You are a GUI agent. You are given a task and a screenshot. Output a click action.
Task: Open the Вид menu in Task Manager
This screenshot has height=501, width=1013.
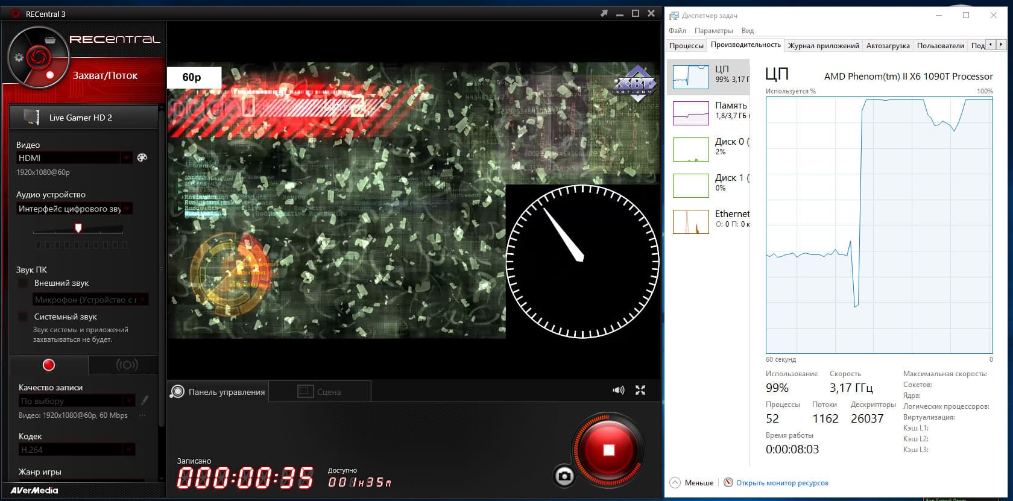coord(748,31)
